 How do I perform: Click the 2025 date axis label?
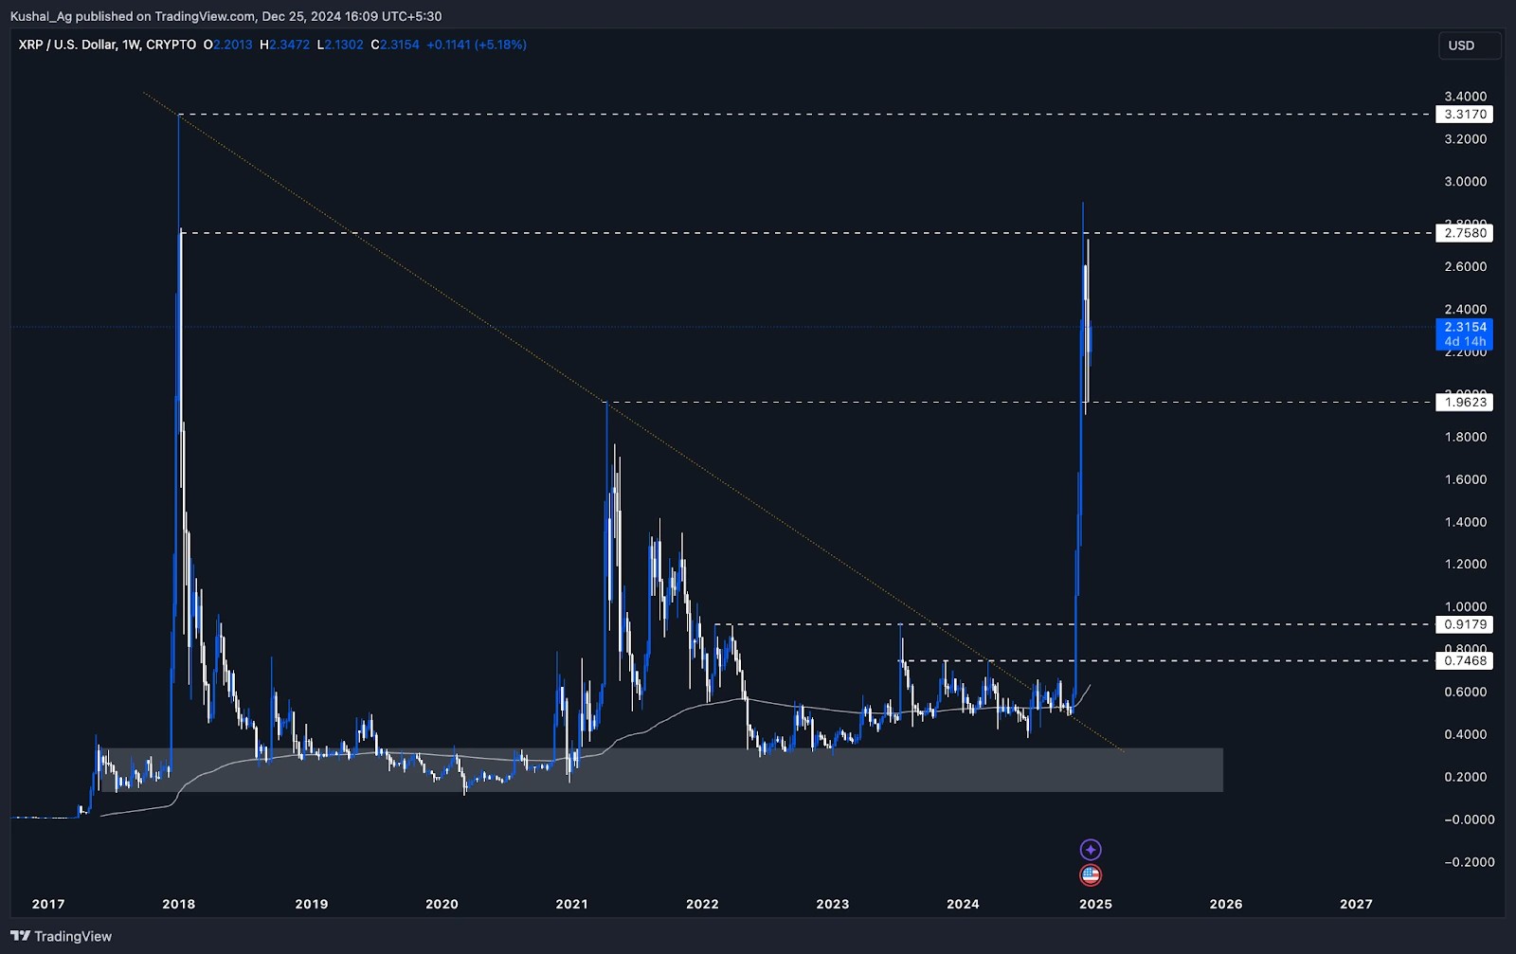[x=1094, y=905]
